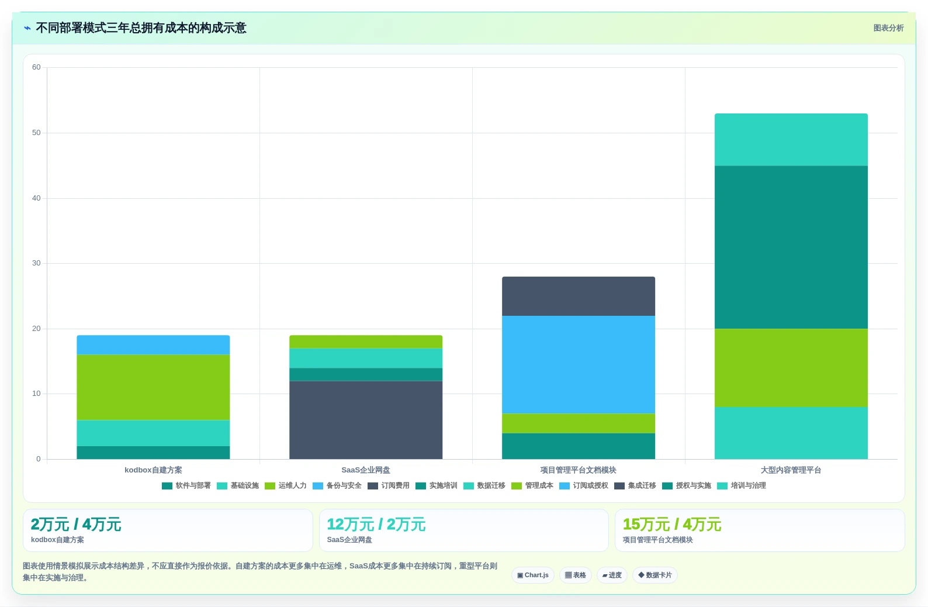Click the dark teal bottom segment of 项目管理平台 bar
The width and height of the screenshot is (928, 607).
[x=579, y=446]
